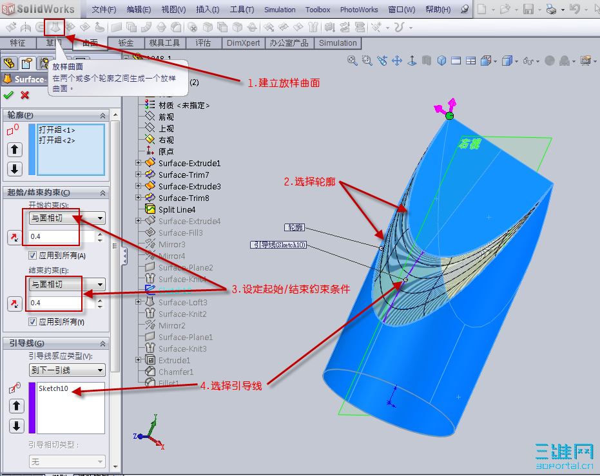Viewport: 600px width, 476px height.
Task: Collapse the 轮廓(P) section
Action: pyautogui.click(x=103, y=115)
